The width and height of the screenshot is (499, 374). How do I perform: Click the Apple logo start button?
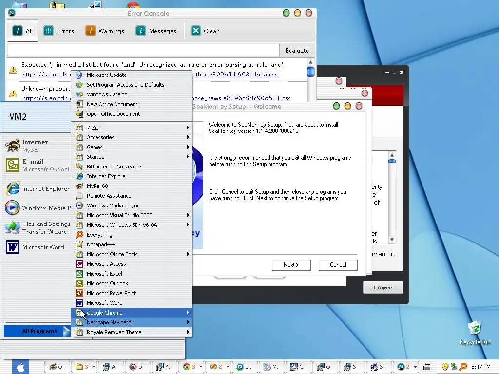pyautogui.click(x=20, y=367)
